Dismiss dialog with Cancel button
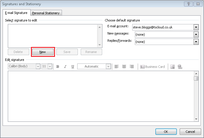Image resolution: width=204 pixels, height=138 pixels. 190,132
